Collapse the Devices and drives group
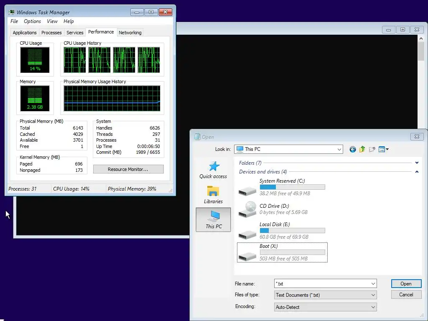 pos(417,172)
